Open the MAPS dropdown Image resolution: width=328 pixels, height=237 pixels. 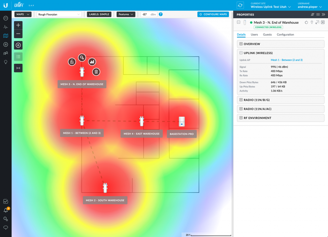coord(23,14)
